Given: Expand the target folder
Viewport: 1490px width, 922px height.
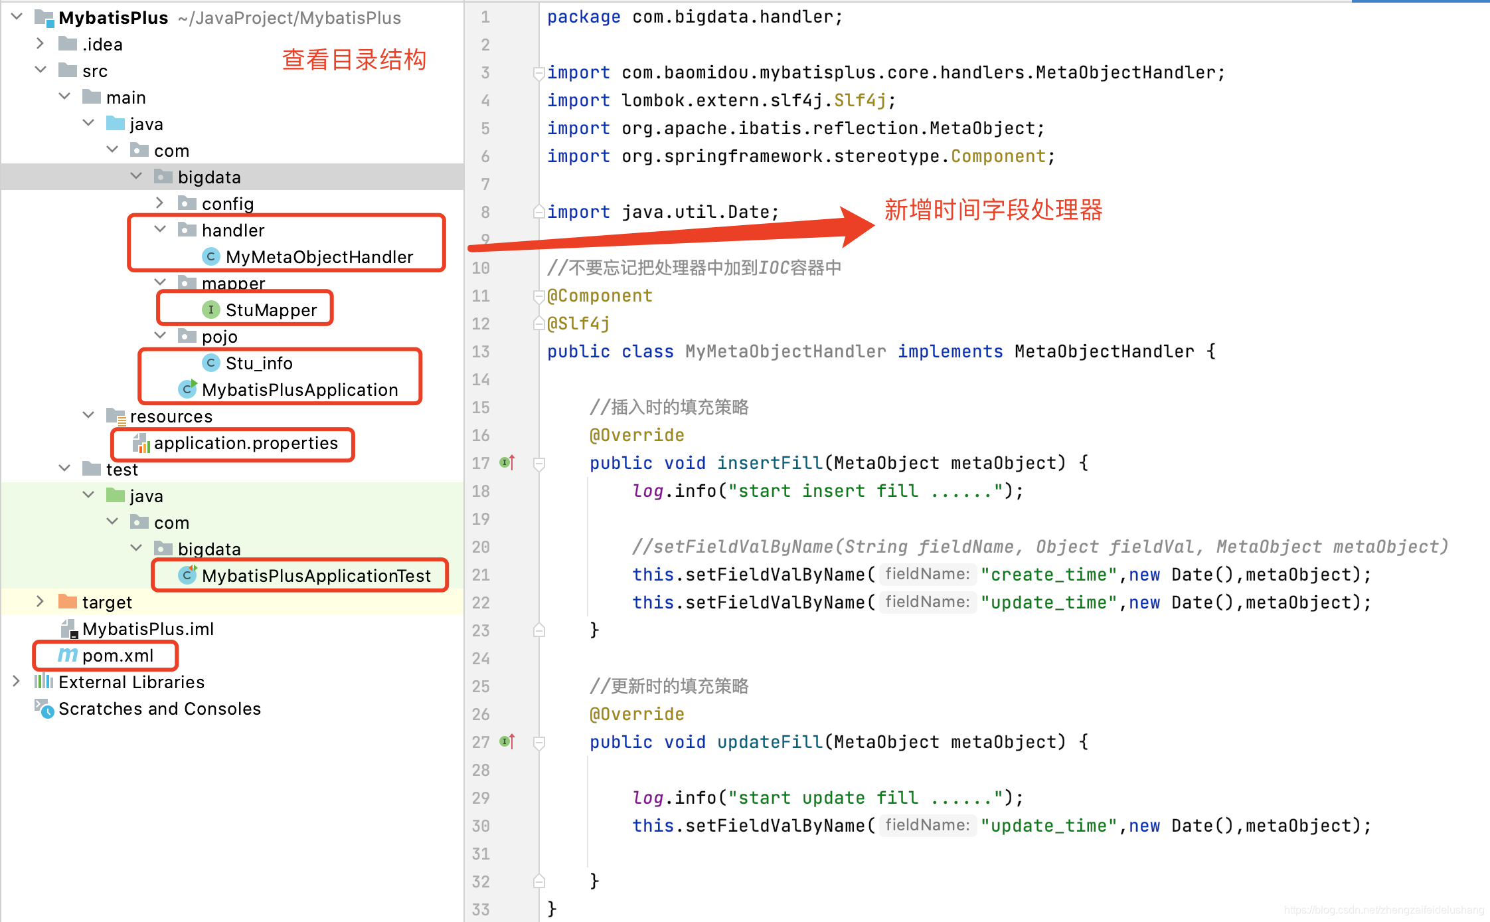Looking at the screenshot, I should [41, 601].
